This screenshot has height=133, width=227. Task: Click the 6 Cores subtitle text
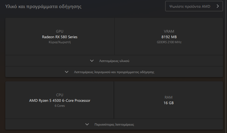[x=60, y=106]
